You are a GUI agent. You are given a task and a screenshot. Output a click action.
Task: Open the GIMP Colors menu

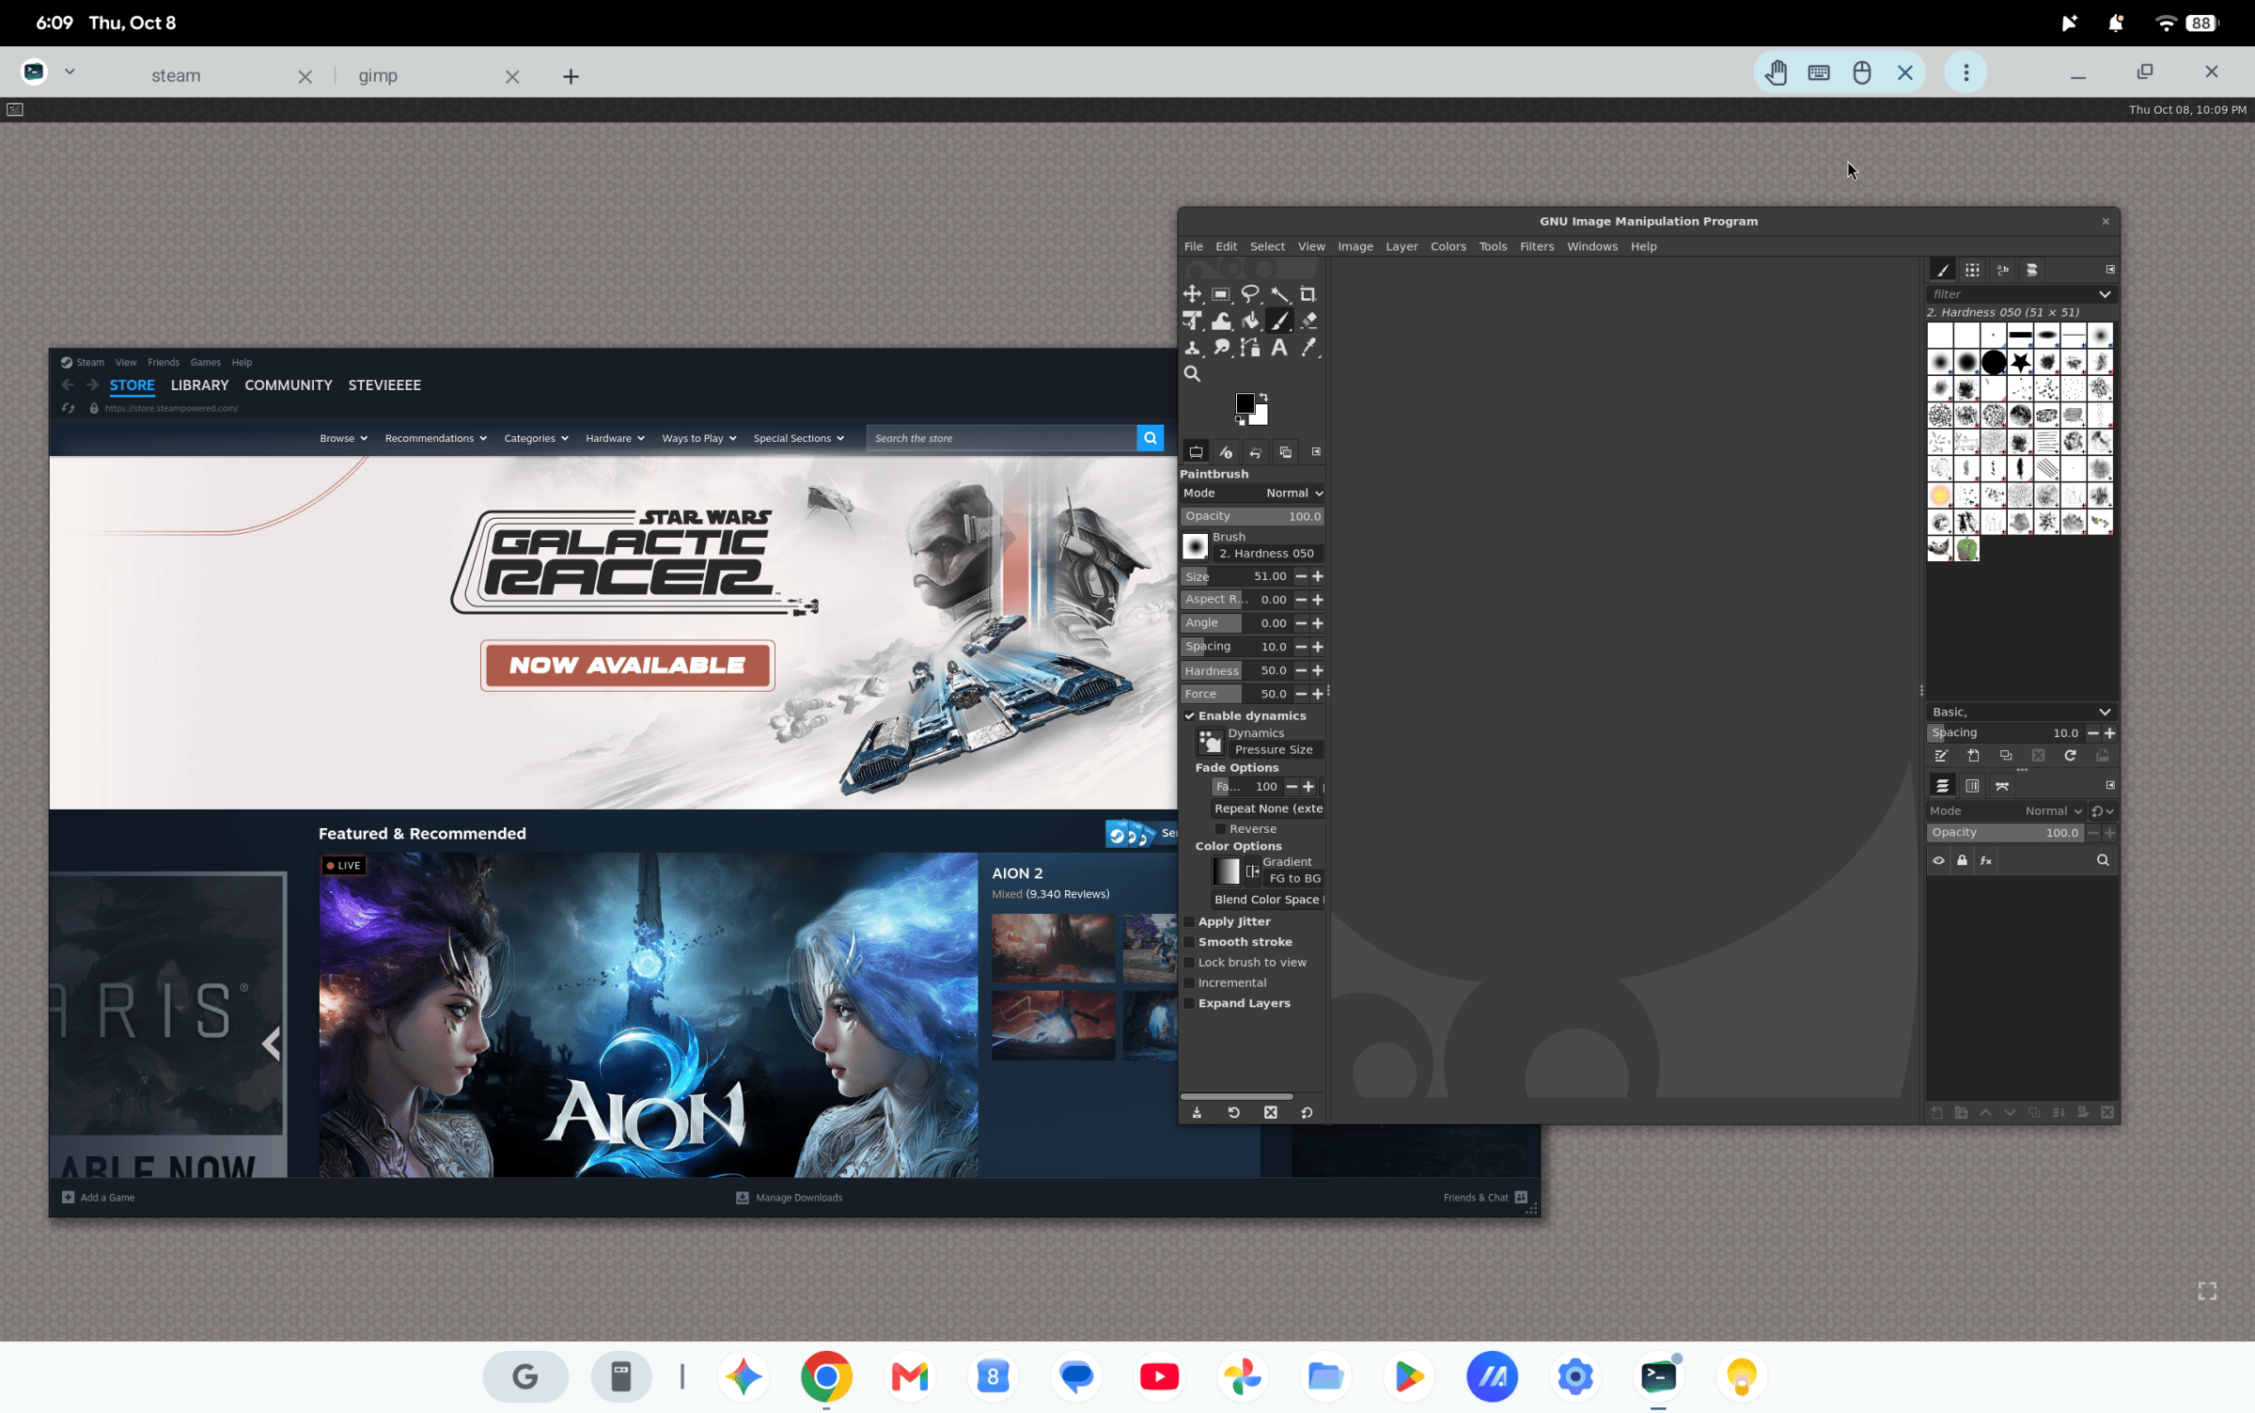(x=1448, y=246)
